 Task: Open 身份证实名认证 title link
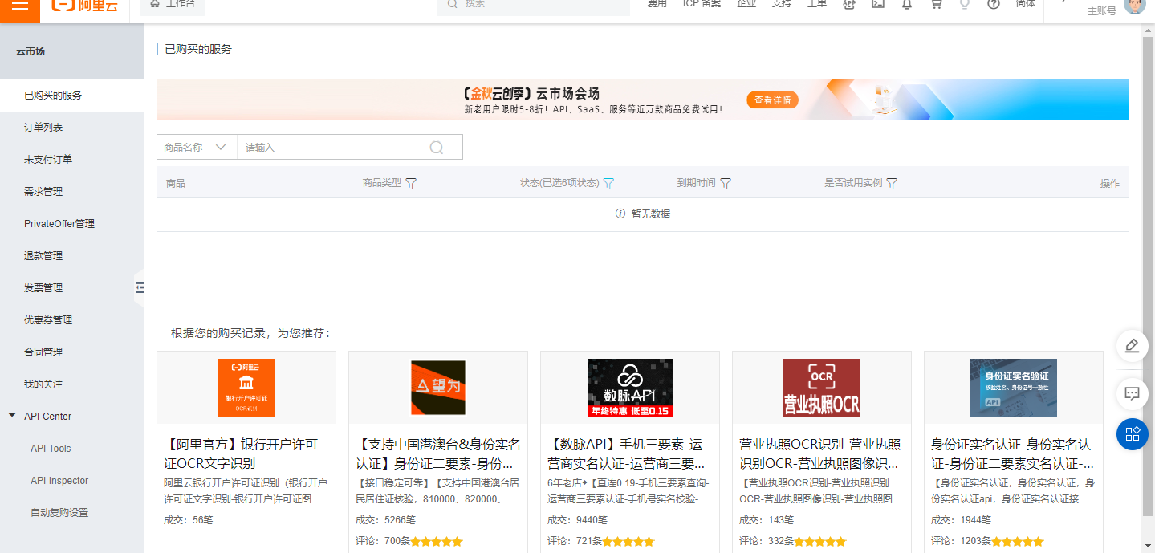click(1012, 453)
